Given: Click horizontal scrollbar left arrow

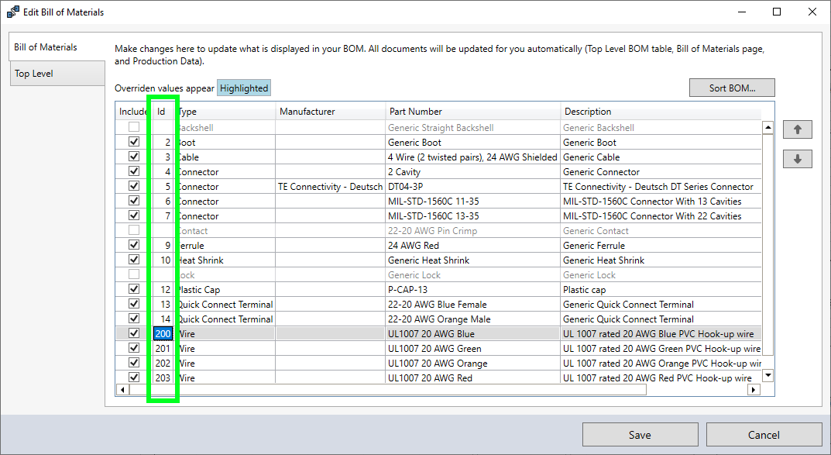Looking at the screenshot, I should point(123,390).
